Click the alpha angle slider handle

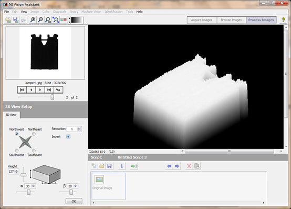tap(29, 192)
